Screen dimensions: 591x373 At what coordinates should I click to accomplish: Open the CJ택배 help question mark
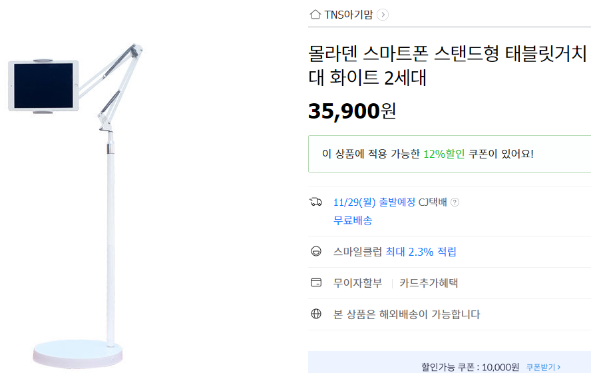coord(455,202)
